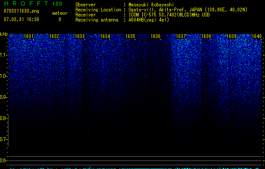Screen dimensions: 265x169
Task: Click the kHz axis unit label
Action: click(4, 34)
